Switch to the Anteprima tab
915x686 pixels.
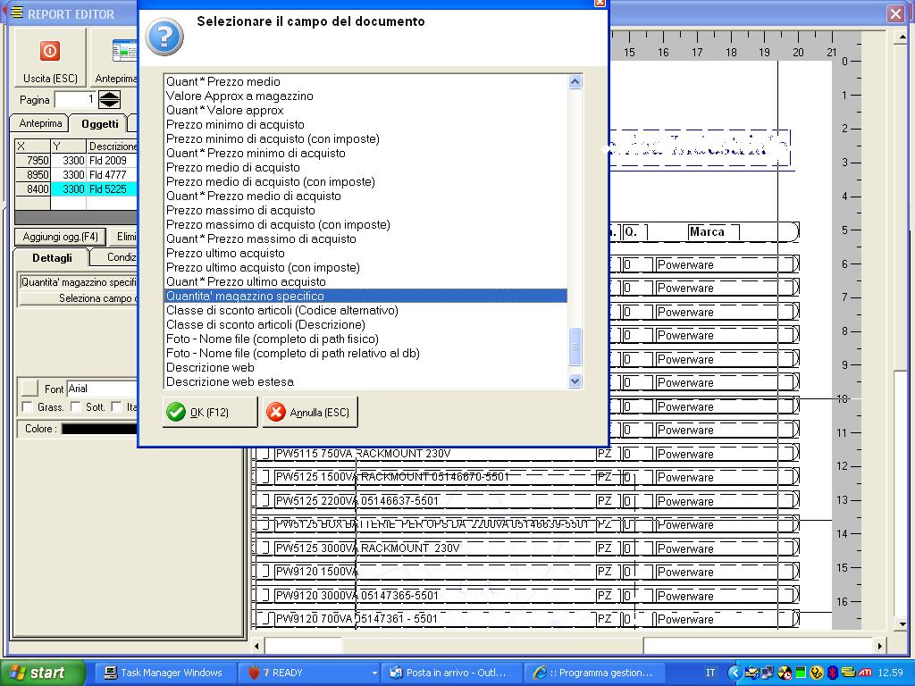pos(40,123)
